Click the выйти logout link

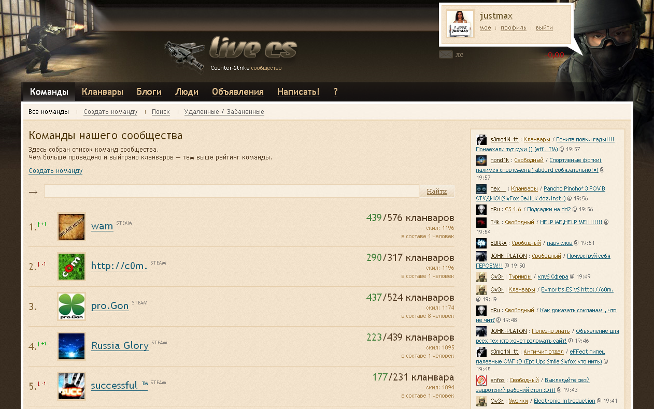click(x=544, y=28)
